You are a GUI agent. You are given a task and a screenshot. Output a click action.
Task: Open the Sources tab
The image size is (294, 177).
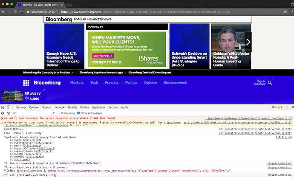(46, 107)
